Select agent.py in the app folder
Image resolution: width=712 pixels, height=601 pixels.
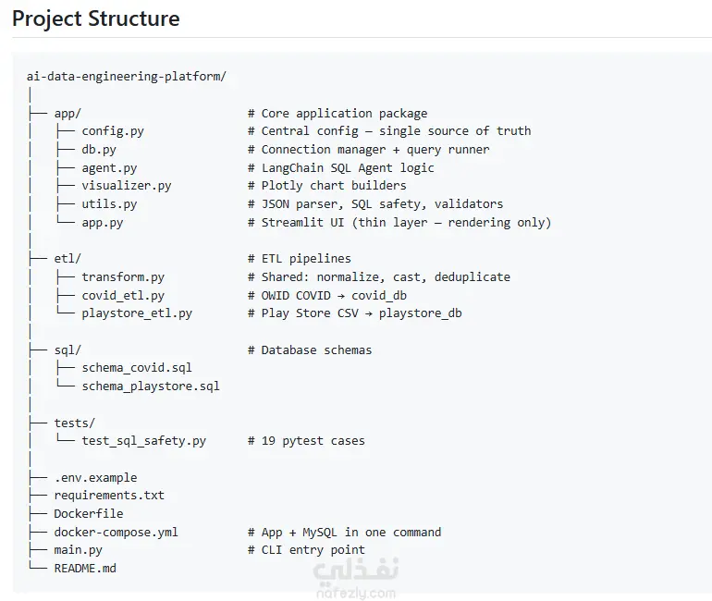109,168
